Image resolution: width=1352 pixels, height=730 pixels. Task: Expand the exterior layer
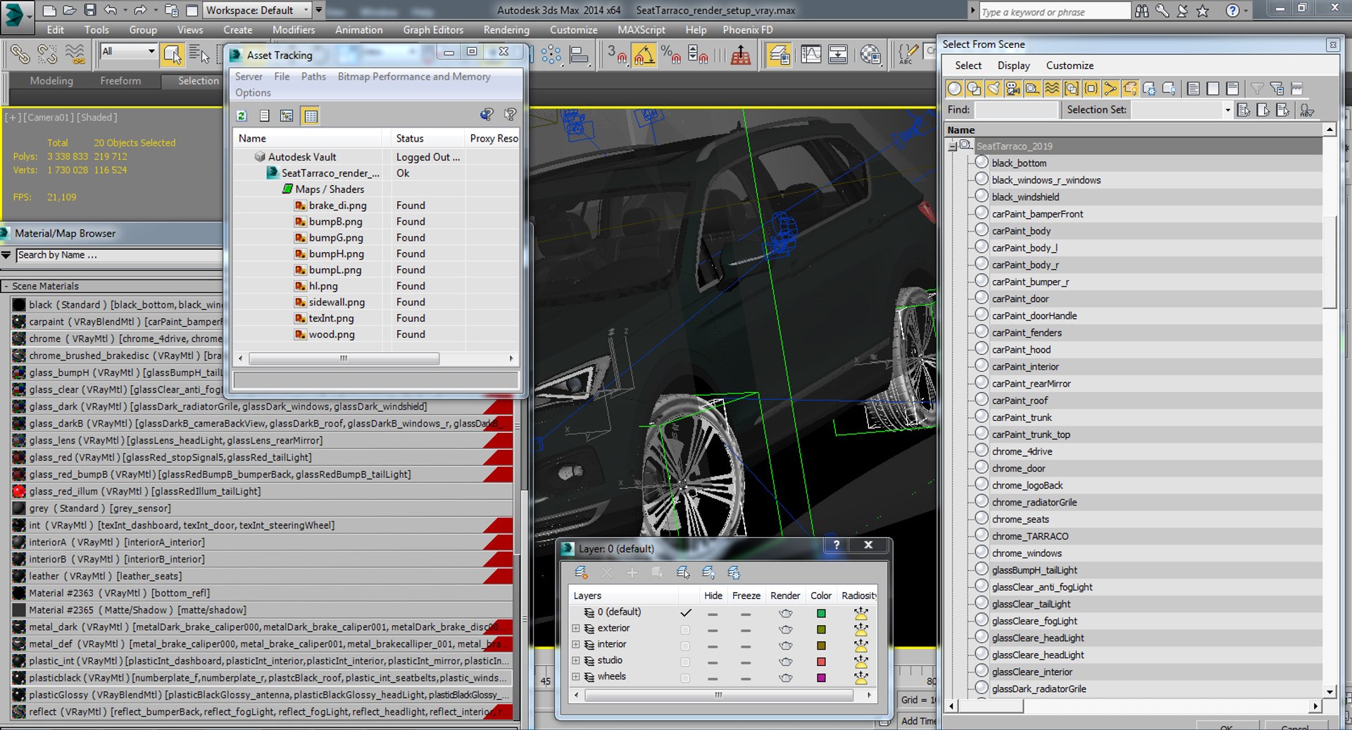pos(576,629)
